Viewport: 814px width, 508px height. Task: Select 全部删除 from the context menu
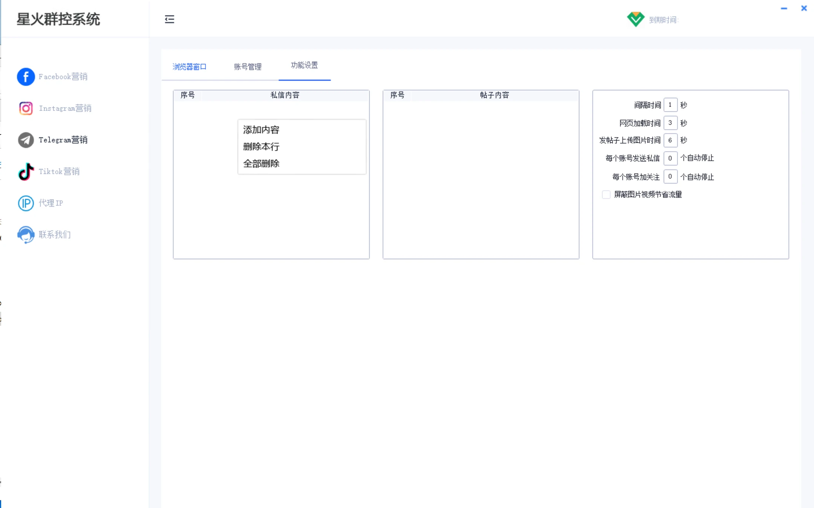pyautogui.click(x=261, y=163)
